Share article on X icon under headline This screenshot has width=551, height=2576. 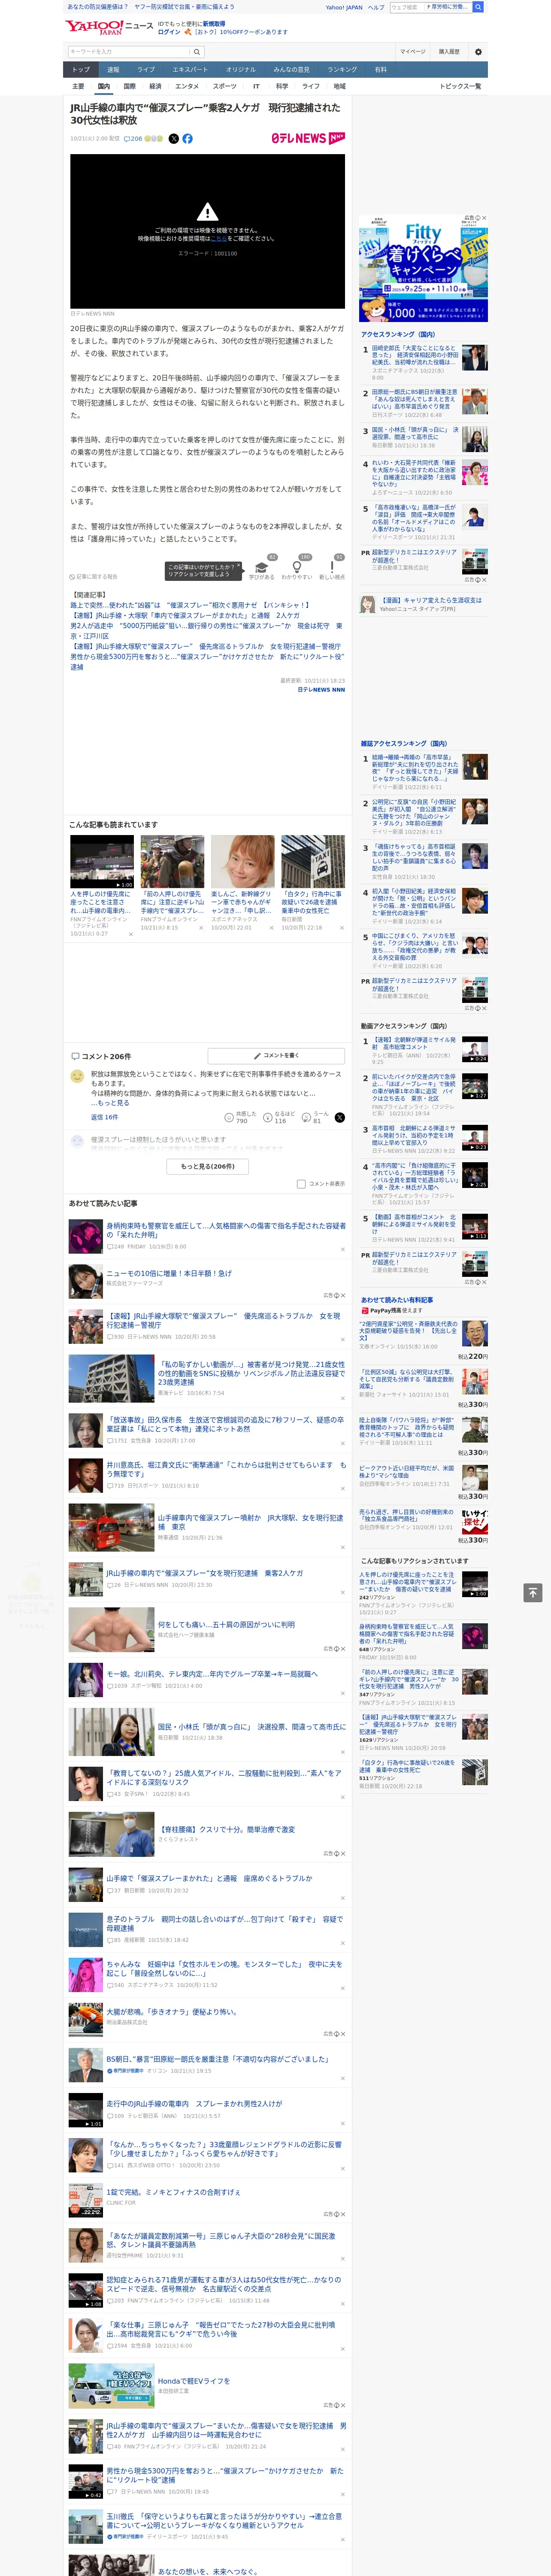pos(174,139)
